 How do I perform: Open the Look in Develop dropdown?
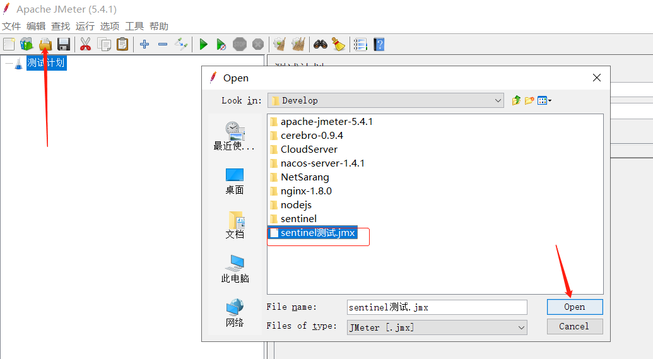pyautogui.click(x=385, y=100)
